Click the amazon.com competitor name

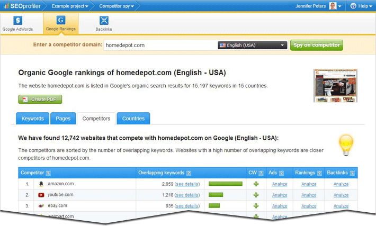pos(61,184)
